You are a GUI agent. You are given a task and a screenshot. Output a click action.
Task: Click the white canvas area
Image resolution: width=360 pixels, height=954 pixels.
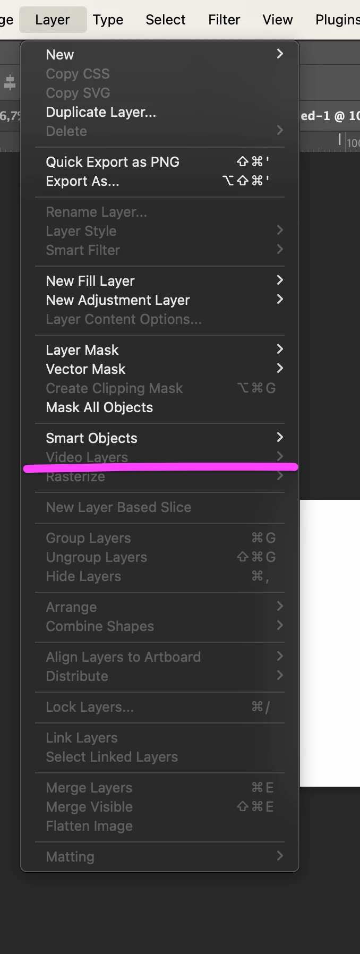[x=330, y=643]
